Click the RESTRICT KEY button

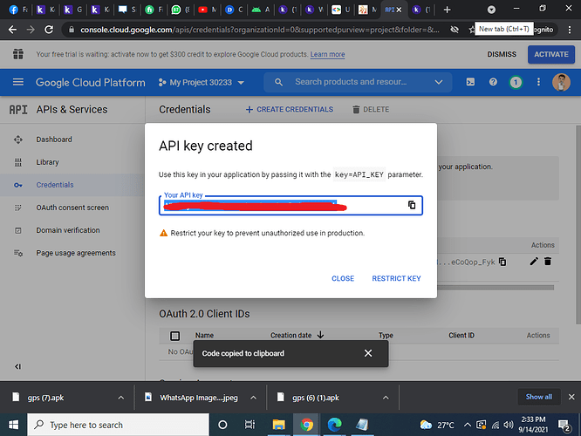(396, 278)
